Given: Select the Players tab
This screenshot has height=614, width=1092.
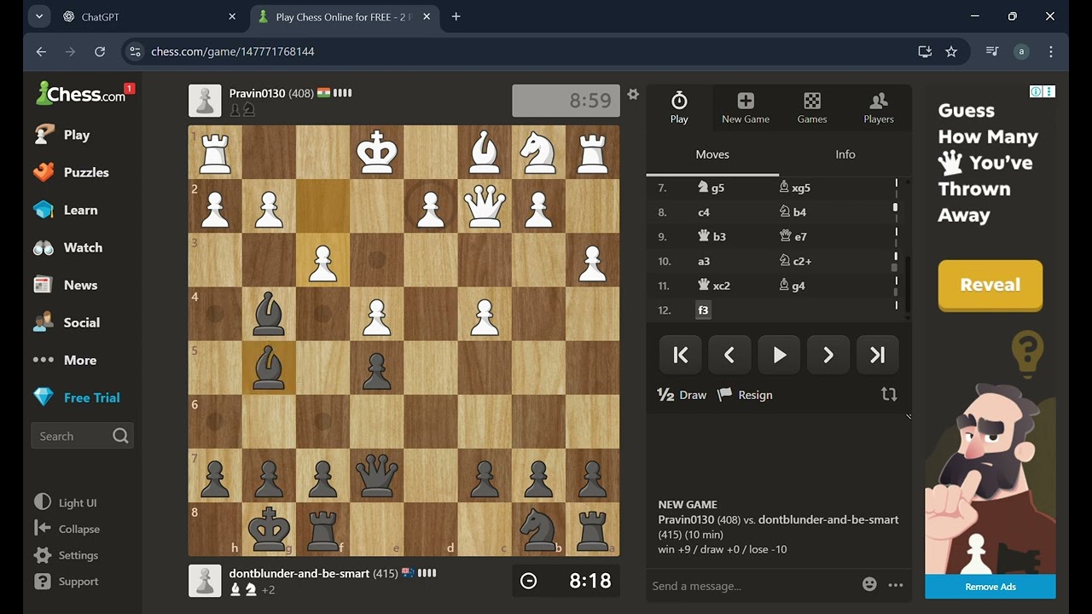Looking at the screenshot, I should [878, 107].
